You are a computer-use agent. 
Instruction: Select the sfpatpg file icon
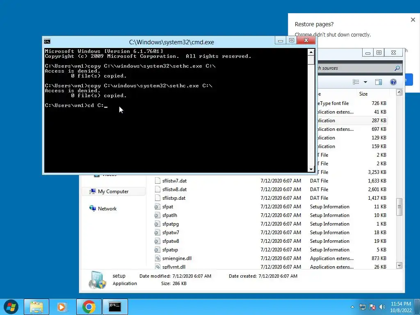coord(157,224)
